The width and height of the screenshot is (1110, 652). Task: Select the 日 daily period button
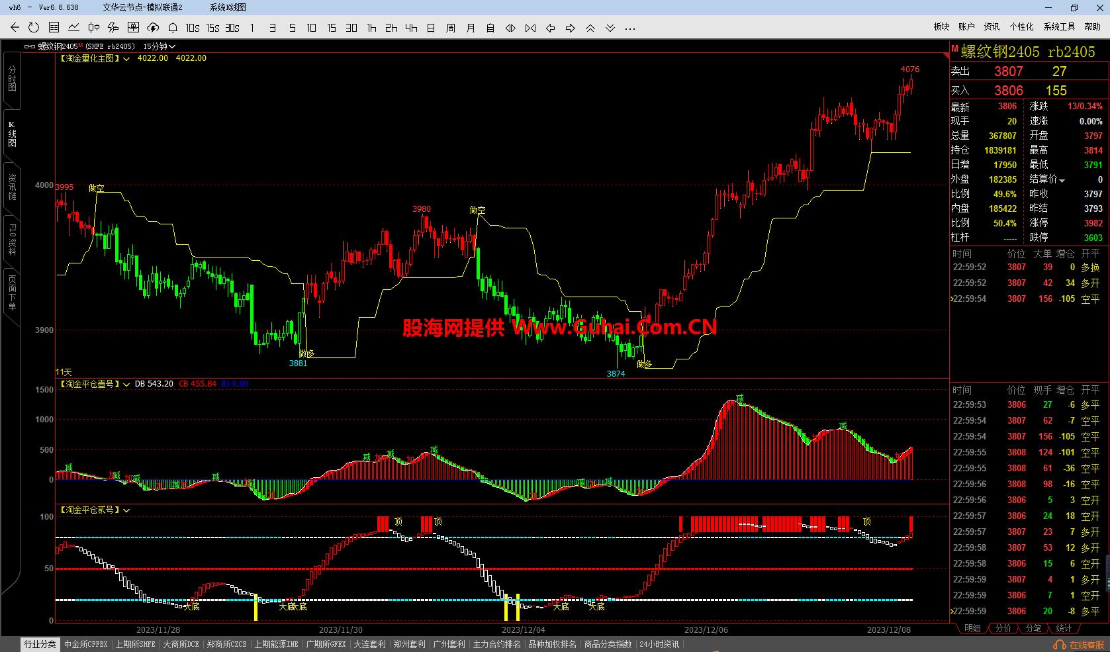click(x=431, y=28)
